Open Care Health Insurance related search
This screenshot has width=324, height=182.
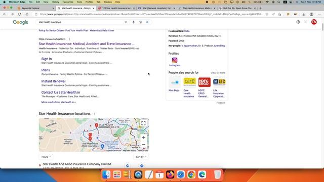click(189, 87)
